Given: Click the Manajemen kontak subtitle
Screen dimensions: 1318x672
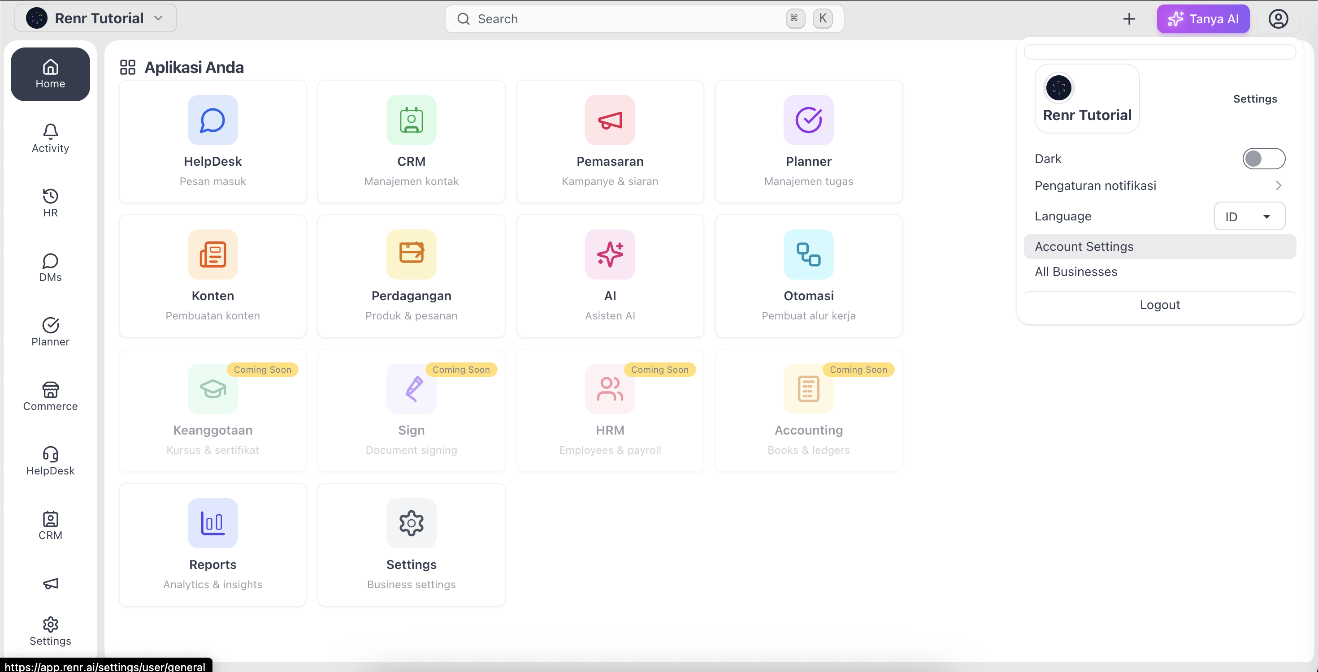Looking at the screenshot, I should tap(411, 181).
